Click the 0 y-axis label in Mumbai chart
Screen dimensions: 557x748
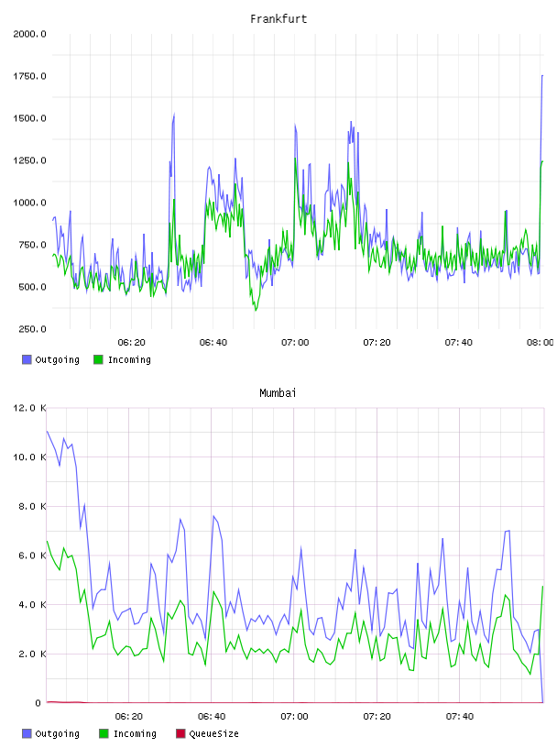[x=38, y=703]
